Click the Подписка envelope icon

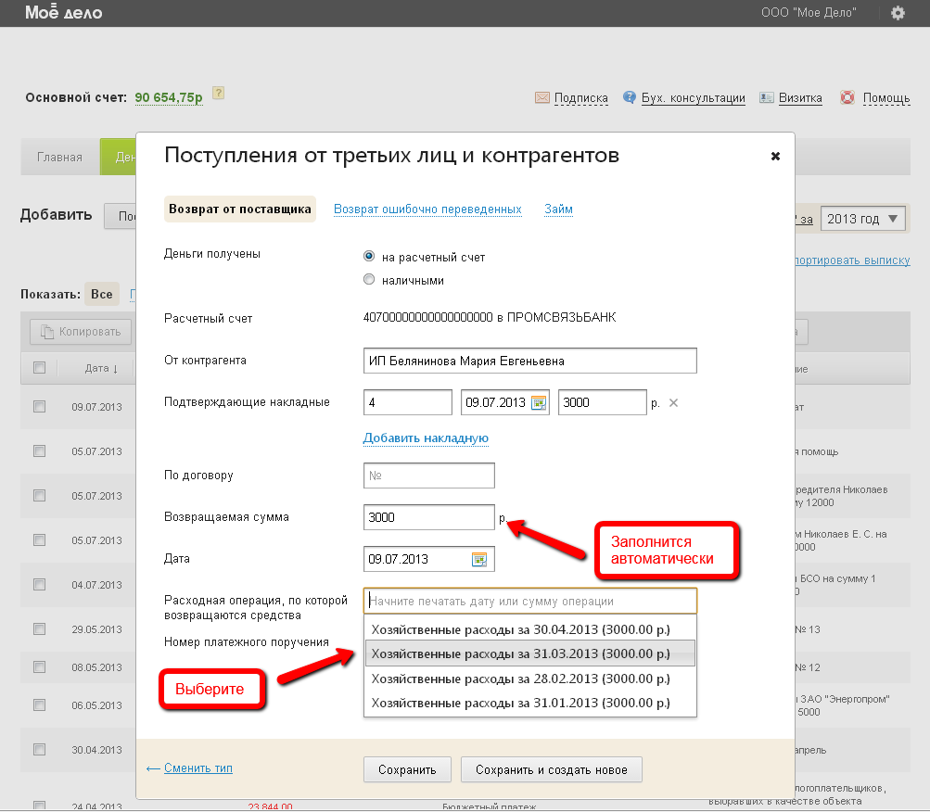542,97
